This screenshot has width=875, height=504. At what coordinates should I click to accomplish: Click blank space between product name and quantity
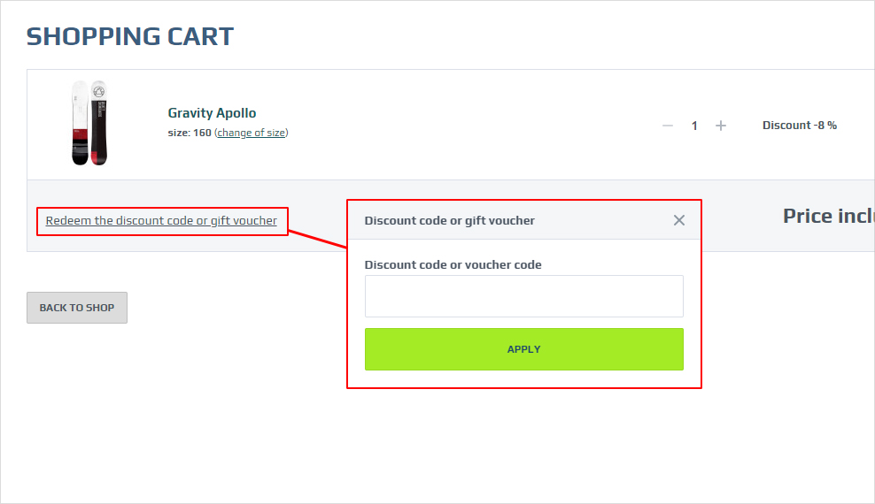(475, 126)
